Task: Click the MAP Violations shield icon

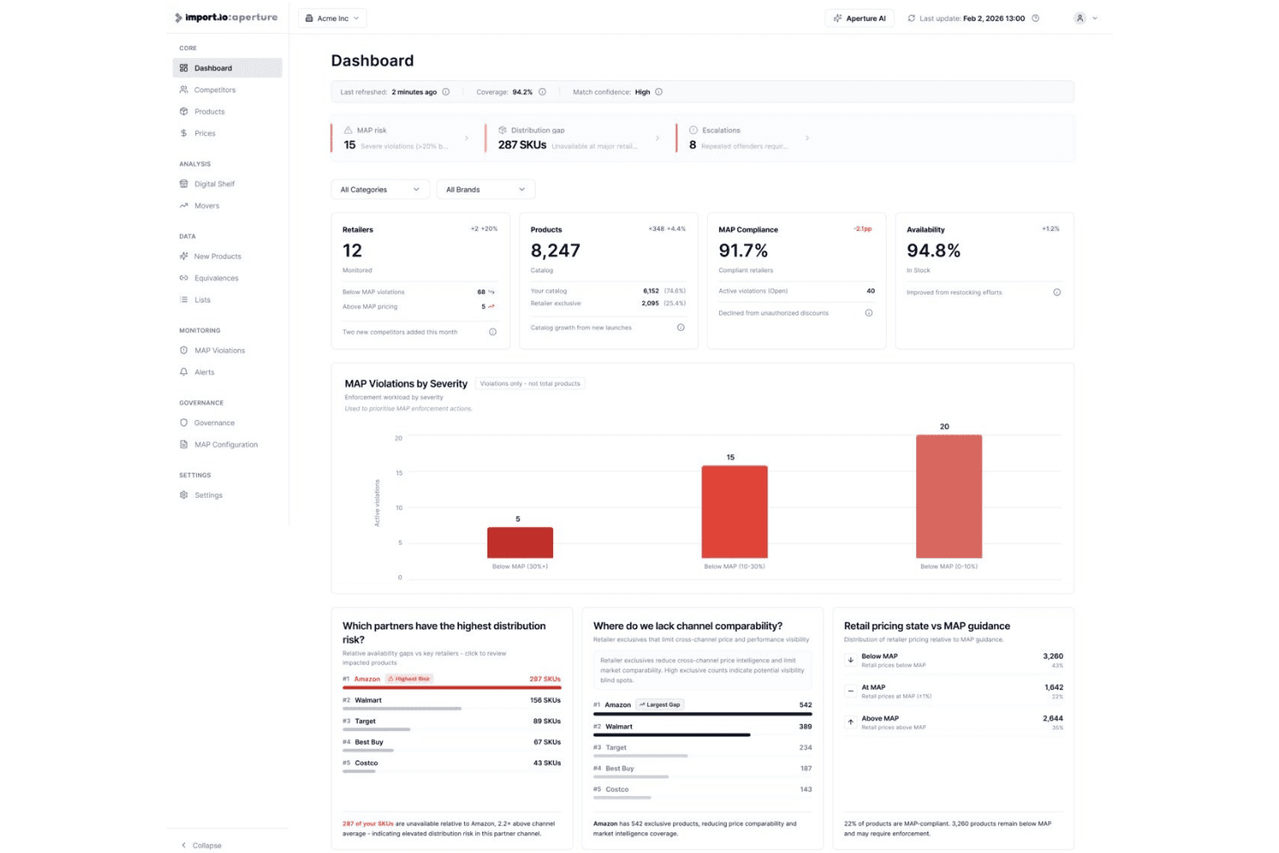Action: [x=183, y=351]
